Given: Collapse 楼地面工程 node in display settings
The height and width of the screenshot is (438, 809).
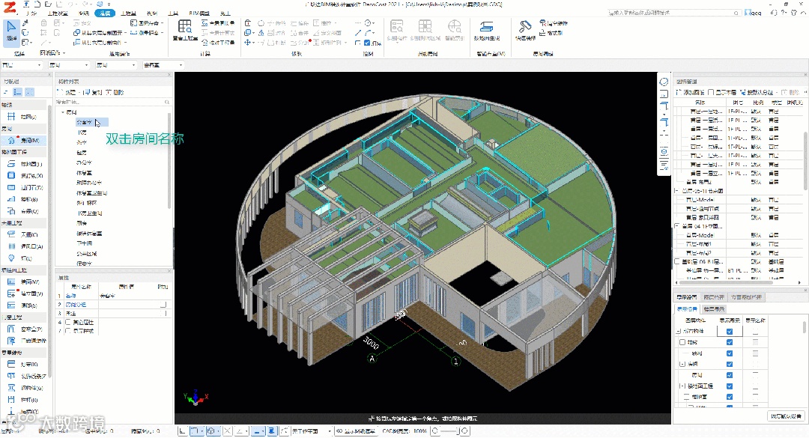Looking at the screenshot, I should point(682,386).
